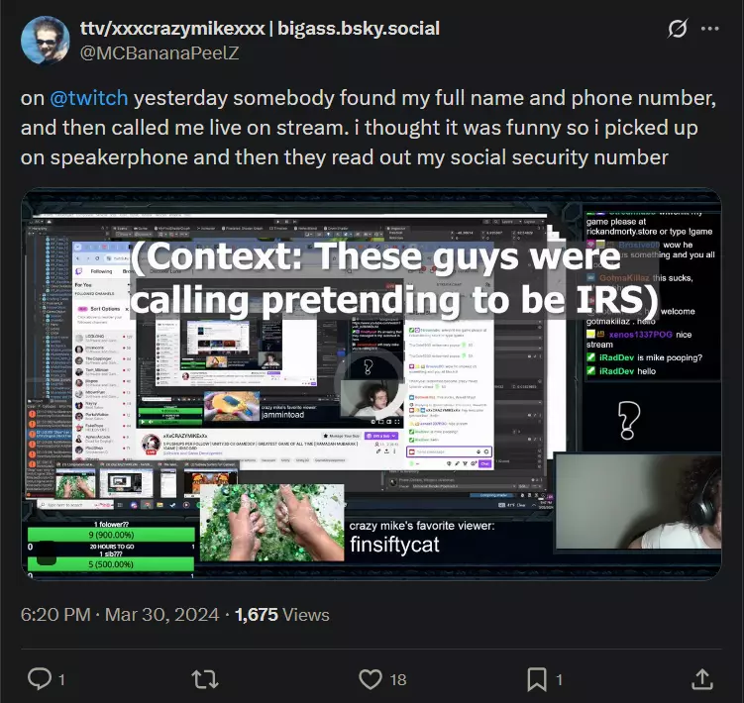Click the Twitch logo in the embedded browser
744x703 pixels.
click(x=79, y=271)
